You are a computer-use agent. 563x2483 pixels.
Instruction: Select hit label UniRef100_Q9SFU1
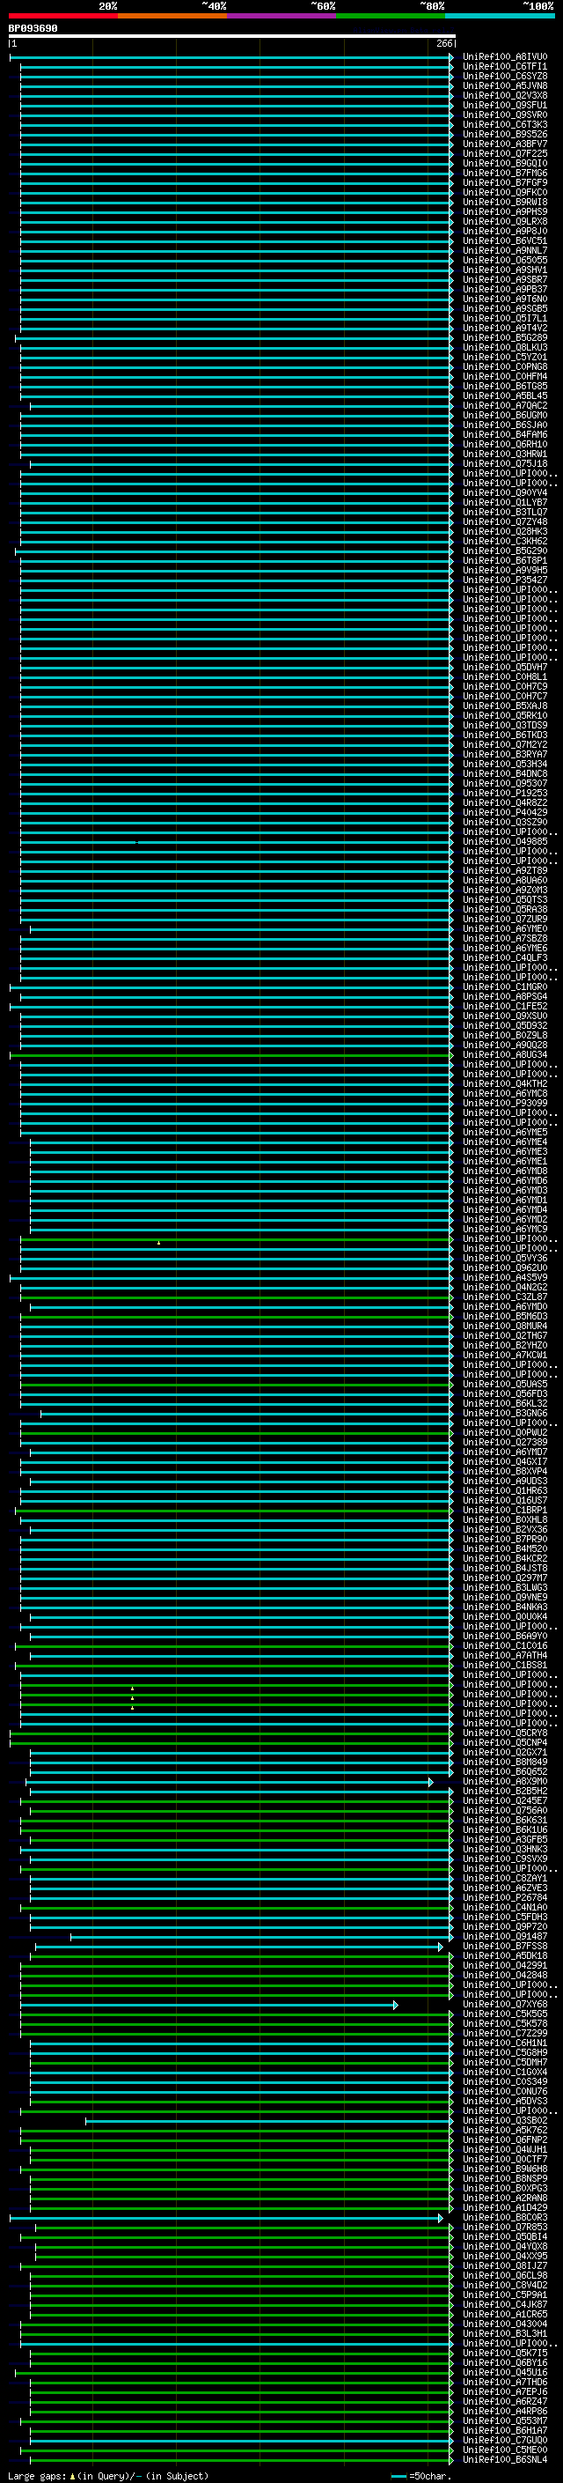click(x=505, y=105)
